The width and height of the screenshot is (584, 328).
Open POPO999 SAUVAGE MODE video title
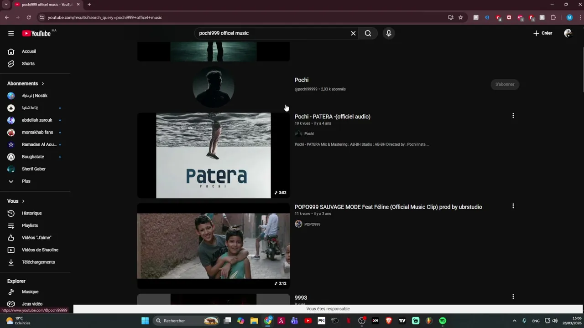pyautogui.click(x=388, y=207)
